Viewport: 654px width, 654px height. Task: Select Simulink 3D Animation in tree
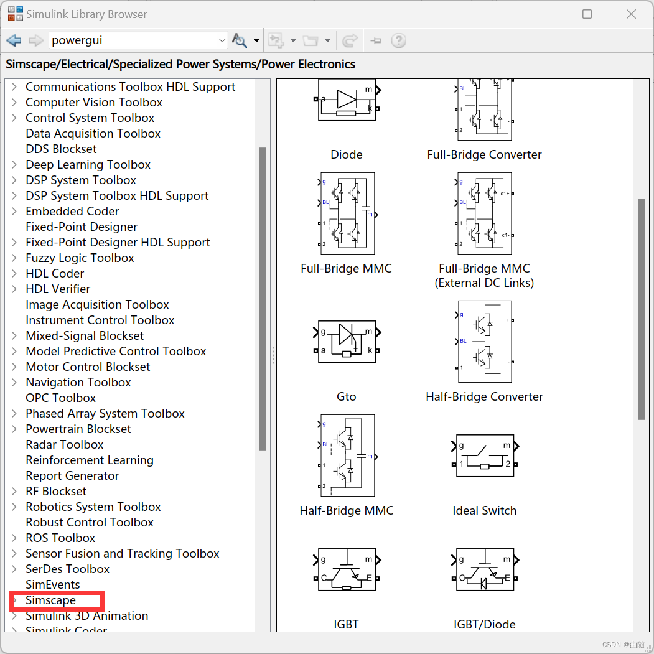(86, 615)
